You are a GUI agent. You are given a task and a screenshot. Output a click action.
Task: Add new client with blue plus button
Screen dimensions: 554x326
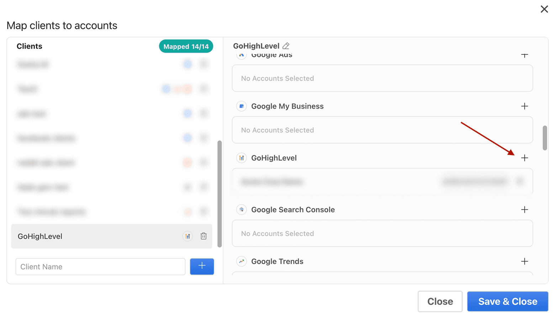[202, 267]
